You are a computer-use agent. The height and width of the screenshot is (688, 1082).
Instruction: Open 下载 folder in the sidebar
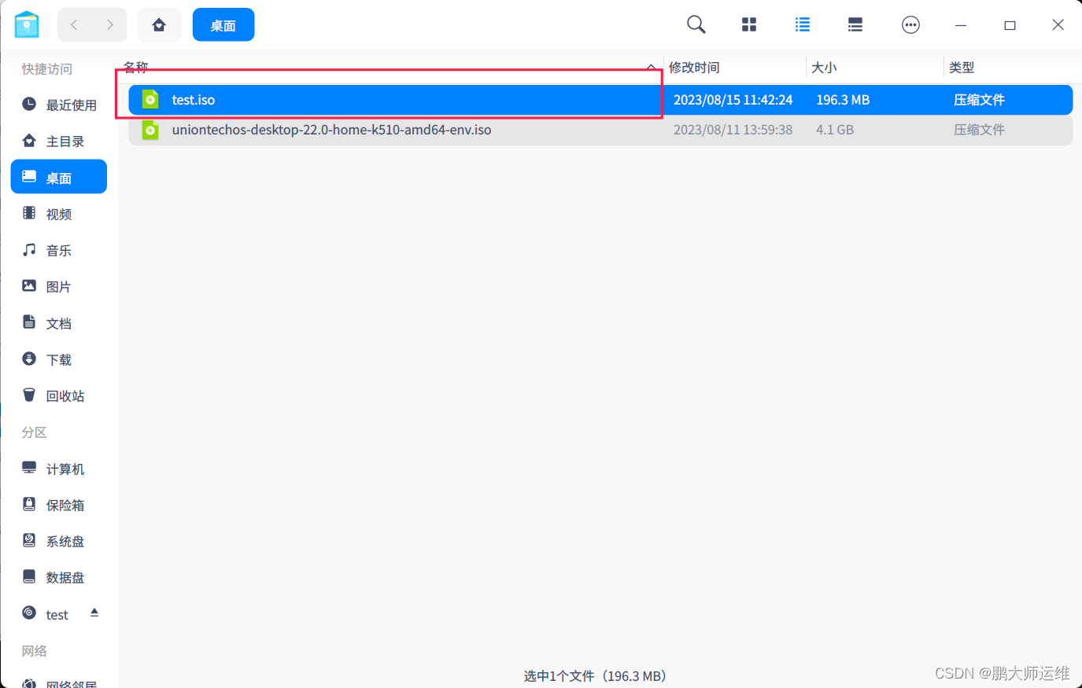(x=59, y=359)
